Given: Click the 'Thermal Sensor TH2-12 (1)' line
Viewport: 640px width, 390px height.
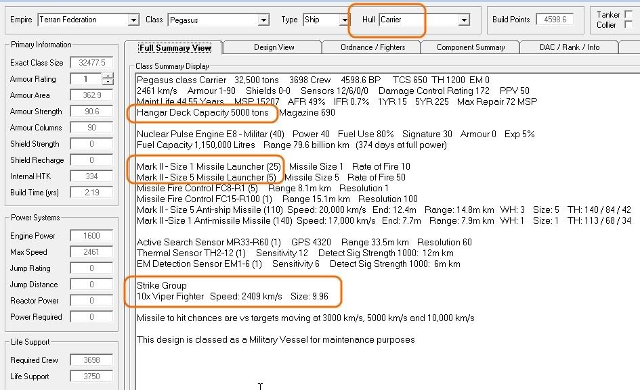Looking at the screenshot, I should 295,253.
